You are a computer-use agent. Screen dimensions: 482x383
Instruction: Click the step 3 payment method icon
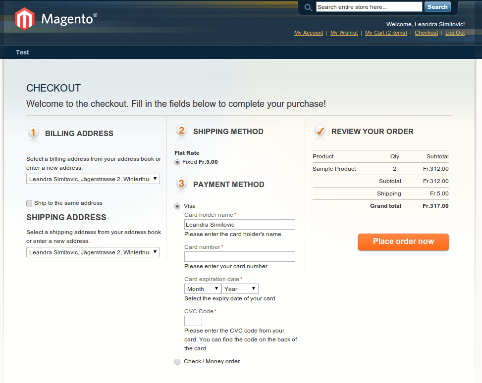point(181,184)
